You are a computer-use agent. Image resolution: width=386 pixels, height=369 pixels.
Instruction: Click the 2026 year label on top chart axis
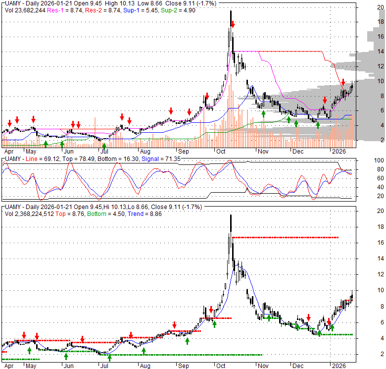[x=338, y=152]
